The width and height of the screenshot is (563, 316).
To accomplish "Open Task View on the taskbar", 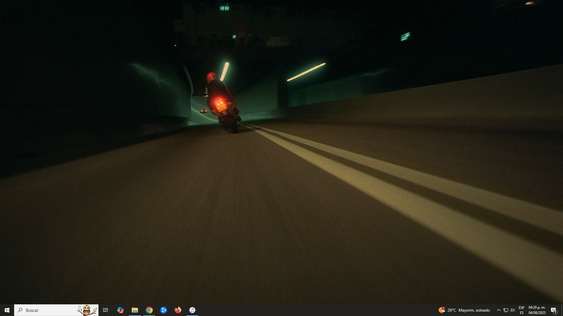I will (x=106, y=310).
